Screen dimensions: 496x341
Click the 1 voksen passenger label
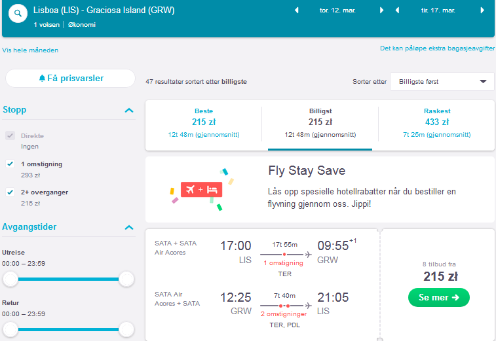47,25
